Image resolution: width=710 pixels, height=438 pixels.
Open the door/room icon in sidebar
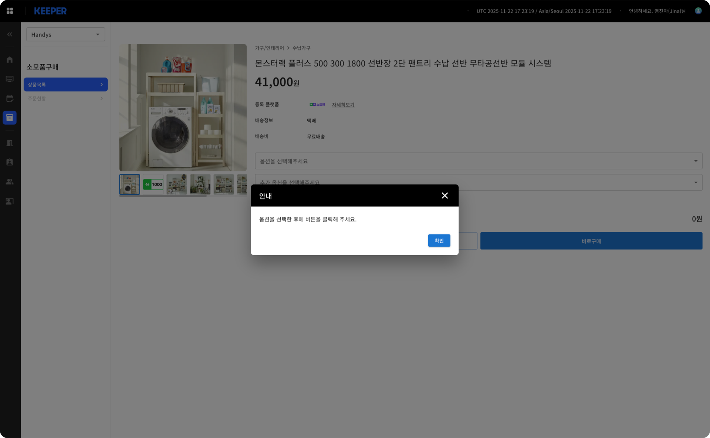pyautogui.click(x=10, y=143)
